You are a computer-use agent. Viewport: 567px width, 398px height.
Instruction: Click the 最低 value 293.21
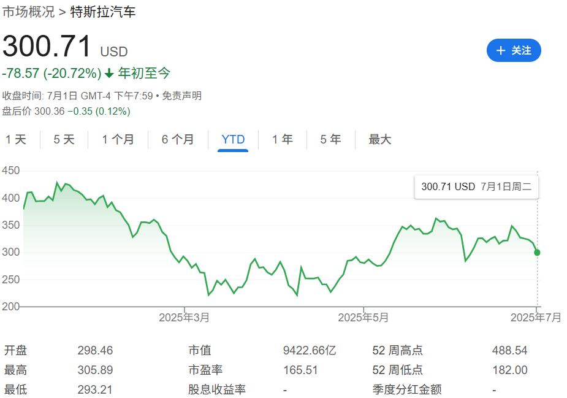[x=95, y=389]
